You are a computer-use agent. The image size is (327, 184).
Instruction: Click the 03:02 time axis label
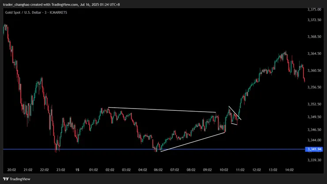coord(126,170)
